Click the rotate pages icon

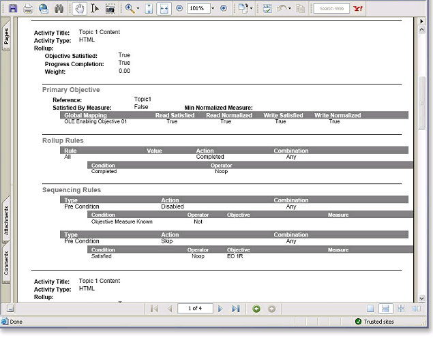(243, 8)
